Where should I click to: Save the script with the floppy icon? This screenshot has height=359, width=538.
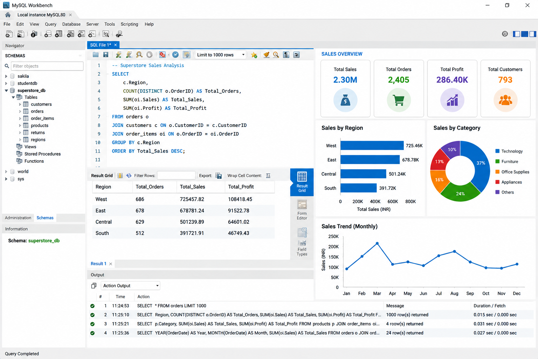click(x=106, y=55)
